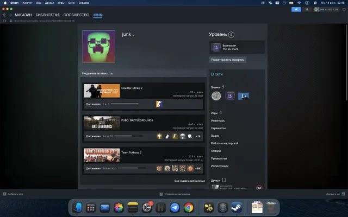Open the Steam menu in menu bar
348x217 pixels.
click(x=15, y=3)
